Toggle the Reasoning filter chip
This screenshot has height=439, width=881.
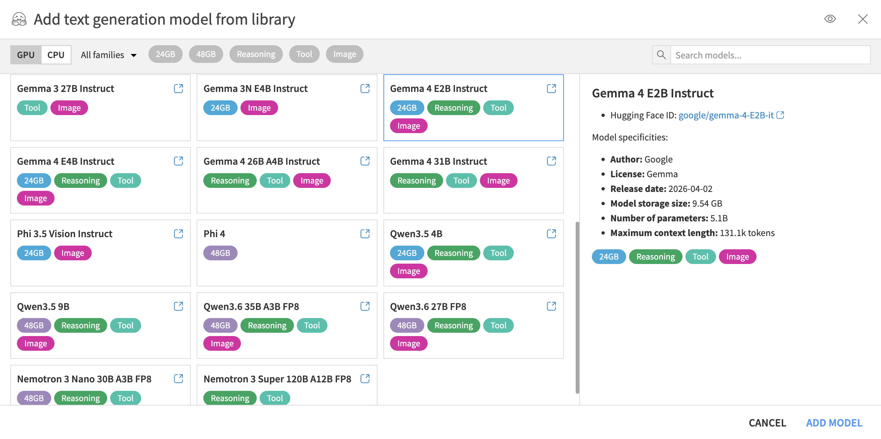click(256, 54)
